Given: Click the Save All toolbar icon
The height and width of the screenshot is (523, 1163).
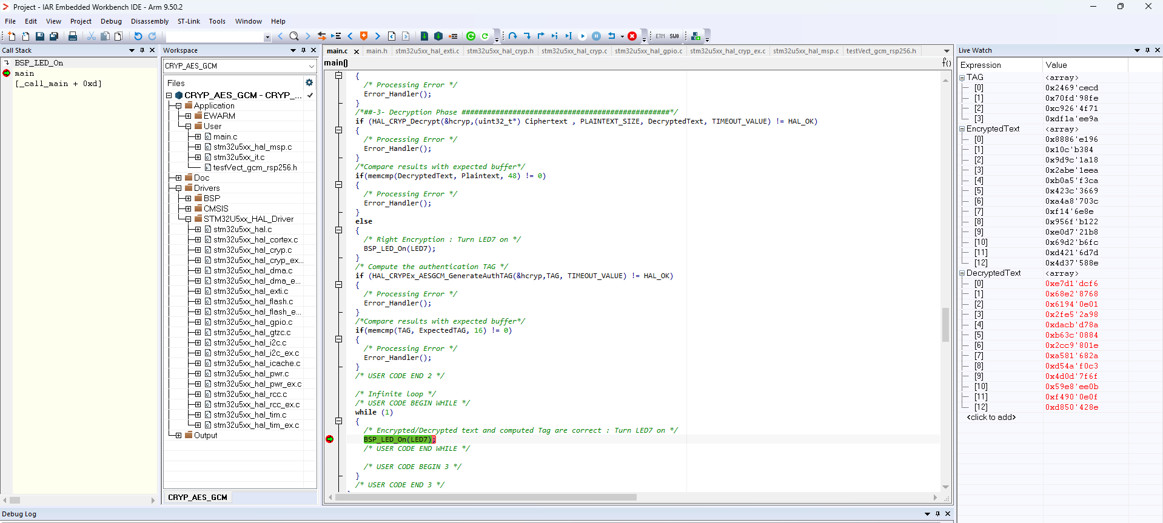Looking at the screenshot, I should 53,36.
